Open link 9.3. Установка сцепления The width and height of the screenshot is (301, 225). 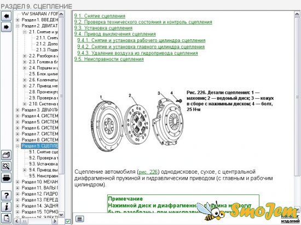(103, 28)
